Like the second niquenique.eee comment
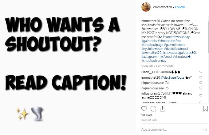209x135 pixels. pos(201,88)
